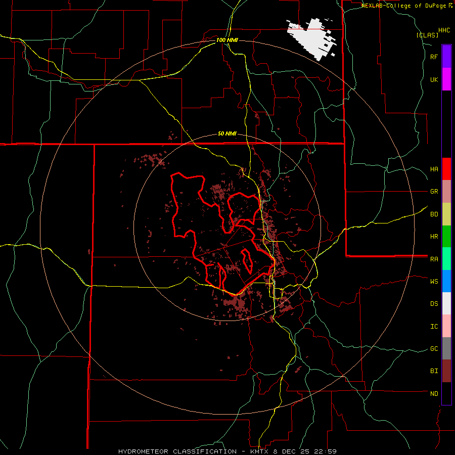The image size is (455, 455).
Task: Click the RF legend label
Action: (x=434, y=57)
